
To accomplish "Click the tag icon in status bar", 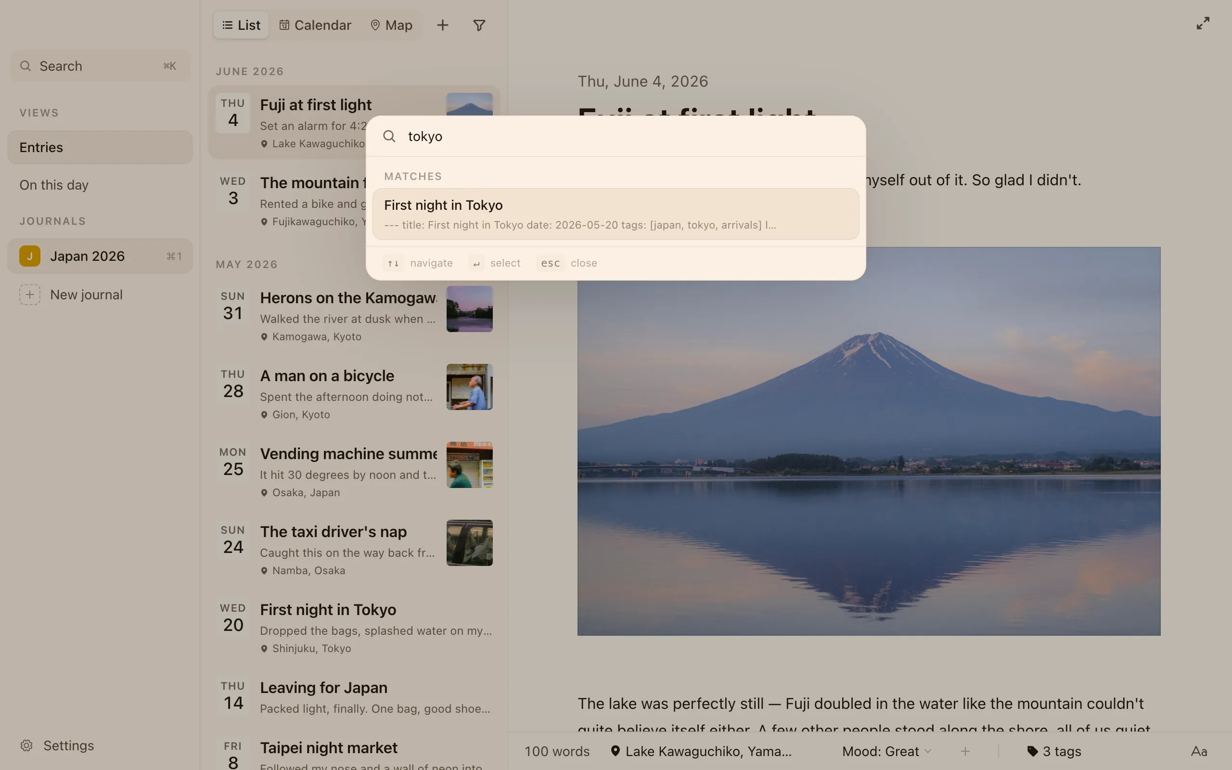I will tap(1032, 751).
